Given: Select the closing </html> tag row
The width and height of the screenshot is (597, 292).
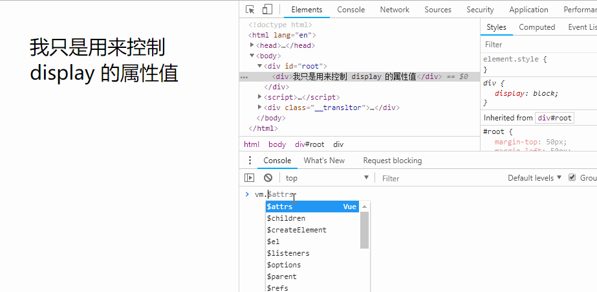Looking at the screenshot, I should click(x=263, y=128).
